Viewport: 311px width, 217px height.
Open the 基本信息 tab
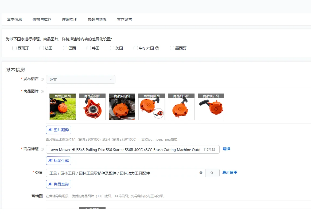(x=14, y=20)
